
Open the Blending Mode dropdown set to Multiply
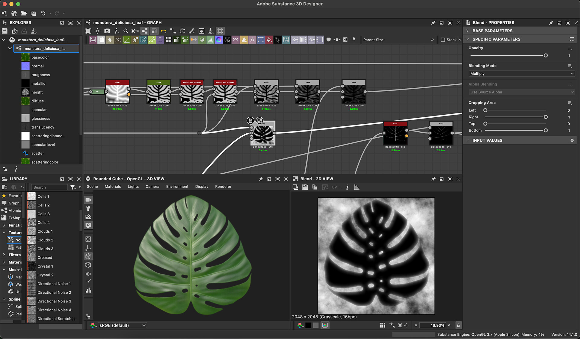(x=521, y=73)
